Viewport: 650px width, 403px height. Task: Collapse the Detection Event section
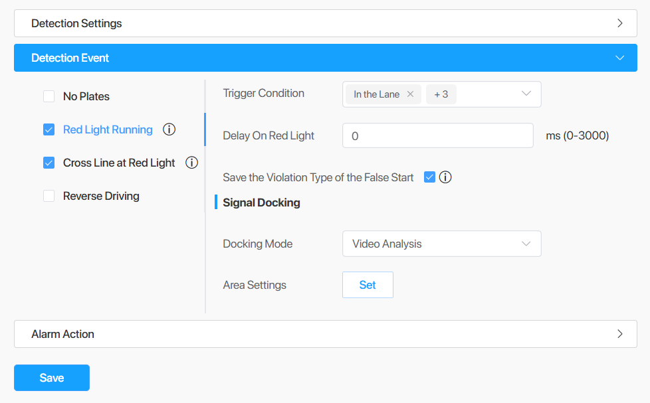326,58
